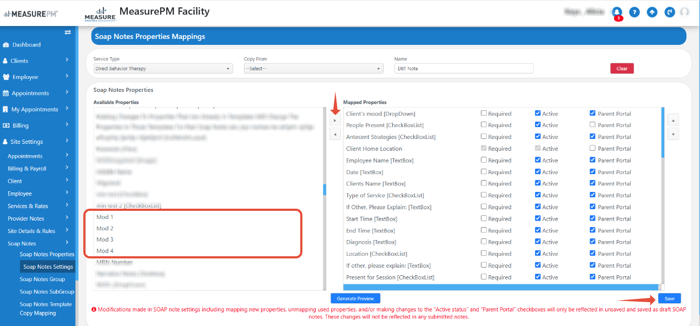Click the Generate Preview button
Viewport: 700px width, 326px height.
point(355,298)
